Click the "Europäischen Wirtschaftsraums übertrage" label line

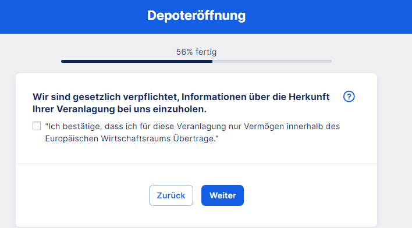[x=132, y=138]
